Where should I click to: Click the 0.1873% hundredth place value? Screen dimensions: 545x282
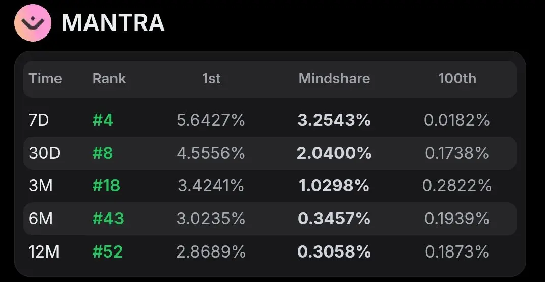pos(457,252)
